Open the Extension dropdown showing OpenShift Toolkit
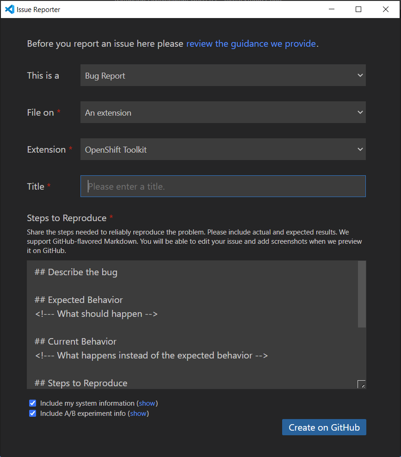Viewport: 401px width, 457px height. (223, 149)
